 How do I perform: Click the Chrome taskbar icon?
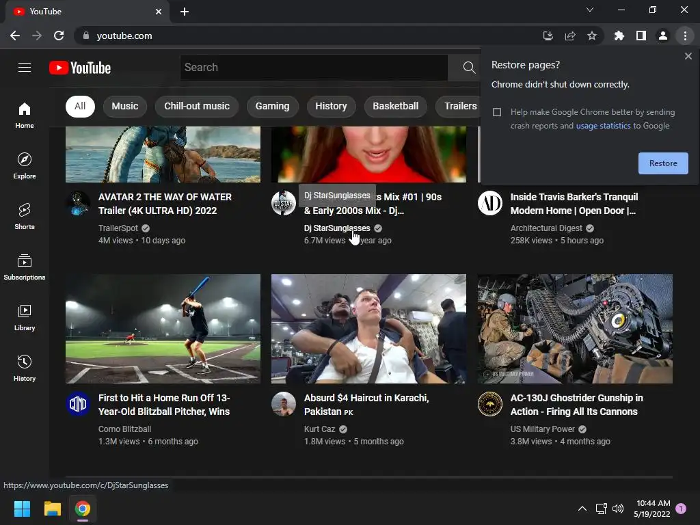click(x=83, y=509)
